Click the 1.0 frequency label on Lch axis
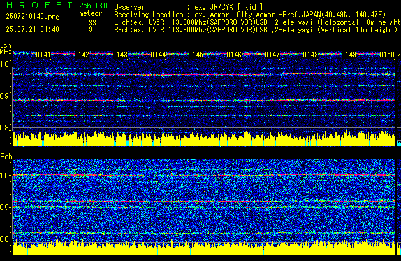 pos(5,64)
